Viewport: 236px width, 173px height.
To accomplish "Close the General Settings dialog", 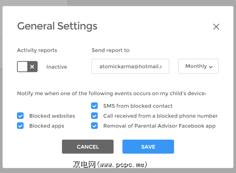I will pos(216,27).
